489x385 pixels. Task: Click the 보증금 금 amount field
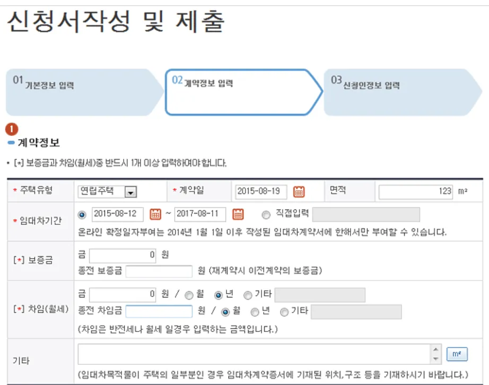click(x=122, y=256)
